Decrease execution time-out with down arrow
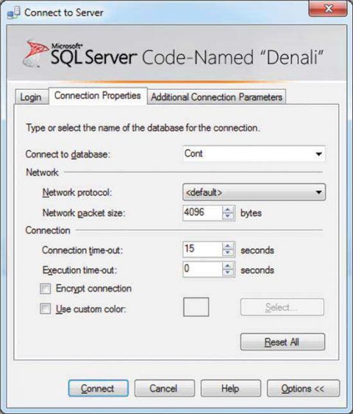 (228, 273)
